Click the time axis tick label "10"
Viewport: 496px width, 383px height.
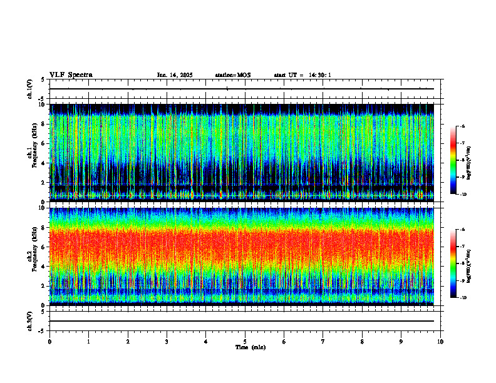[440, 342]
